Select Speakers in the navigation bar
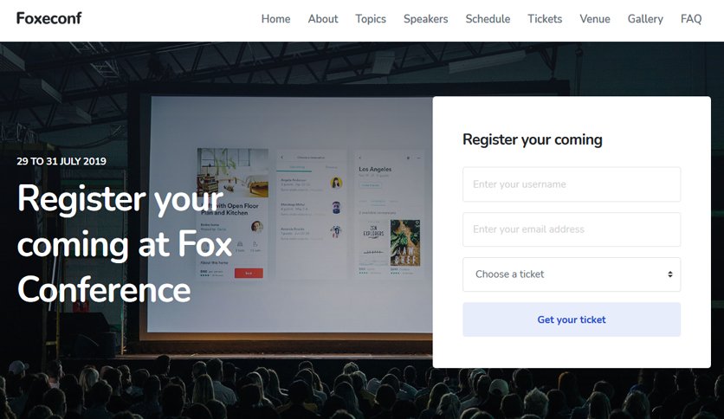Viewport: 724px width, 419px height. (x=426, y=19)
